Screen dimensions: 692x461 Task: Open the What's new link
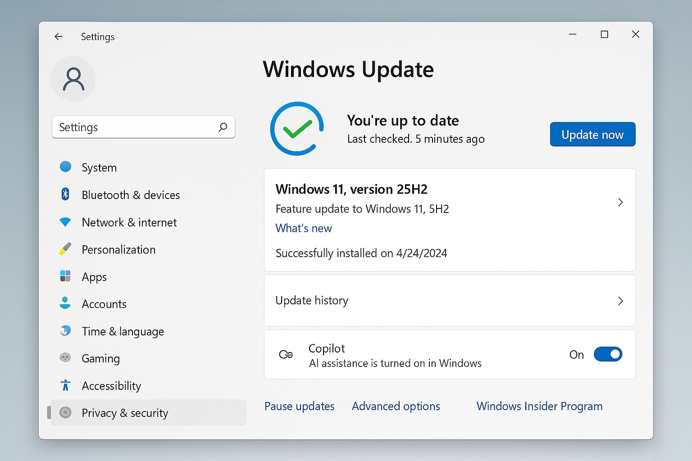(x=303, y=228)
